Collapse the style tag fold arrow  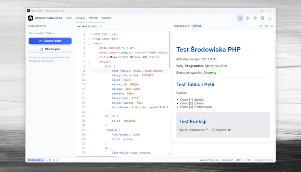[89, 62]
